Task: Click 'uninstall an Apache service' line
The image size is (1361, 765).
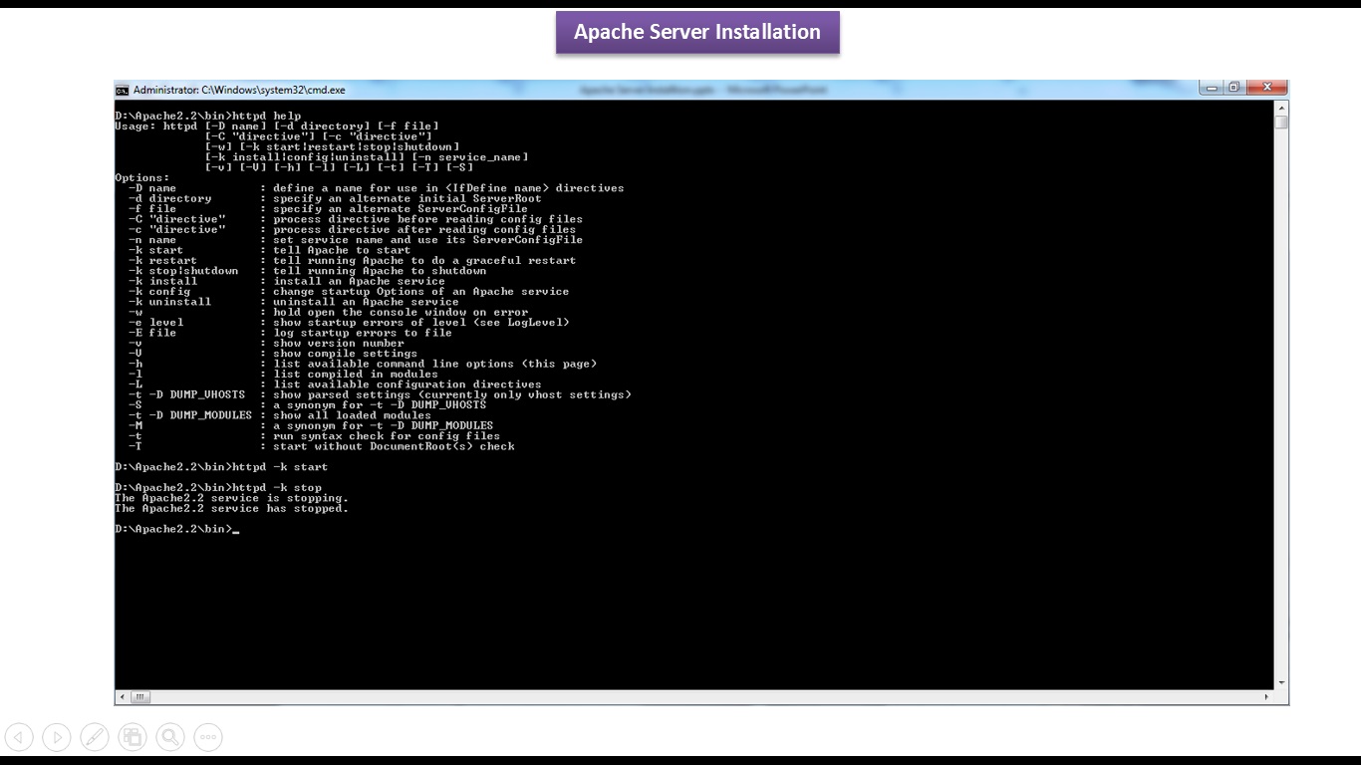Action: [x=367, y=302]
